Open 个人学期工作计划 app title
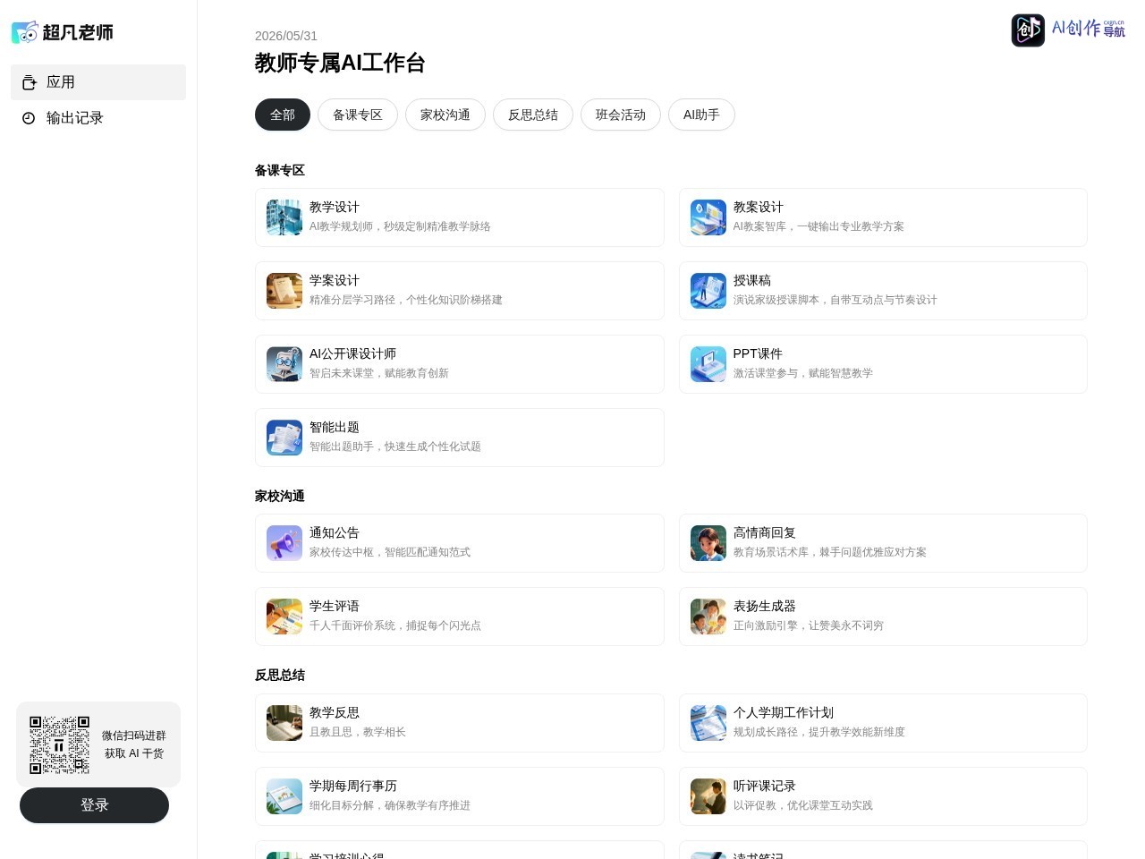 [x=784, y=712]
